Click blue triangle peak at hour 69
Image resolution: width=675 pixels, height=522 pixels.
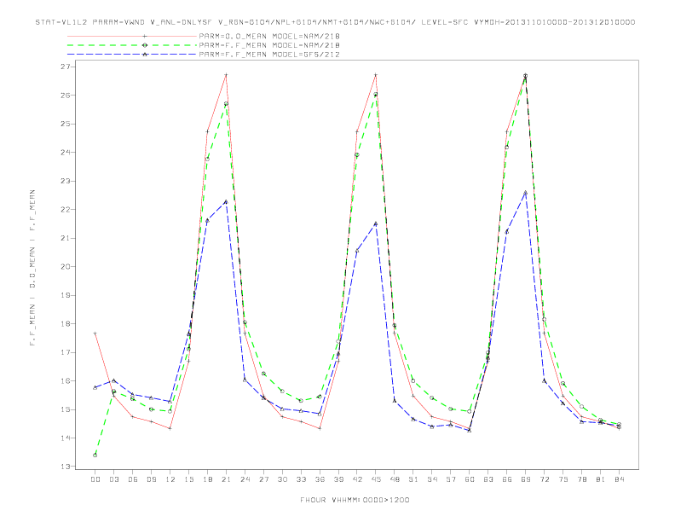tap(526, 193)
